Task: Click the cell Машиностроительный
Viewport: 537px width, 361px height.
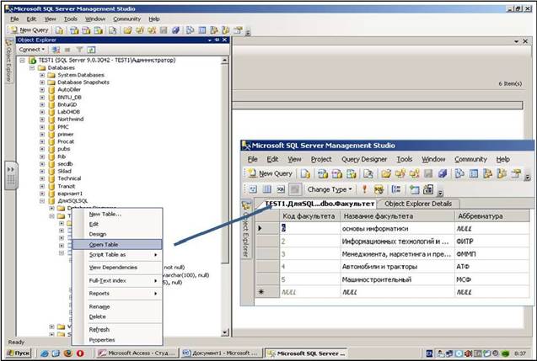Action: click(x=397, y=279)
